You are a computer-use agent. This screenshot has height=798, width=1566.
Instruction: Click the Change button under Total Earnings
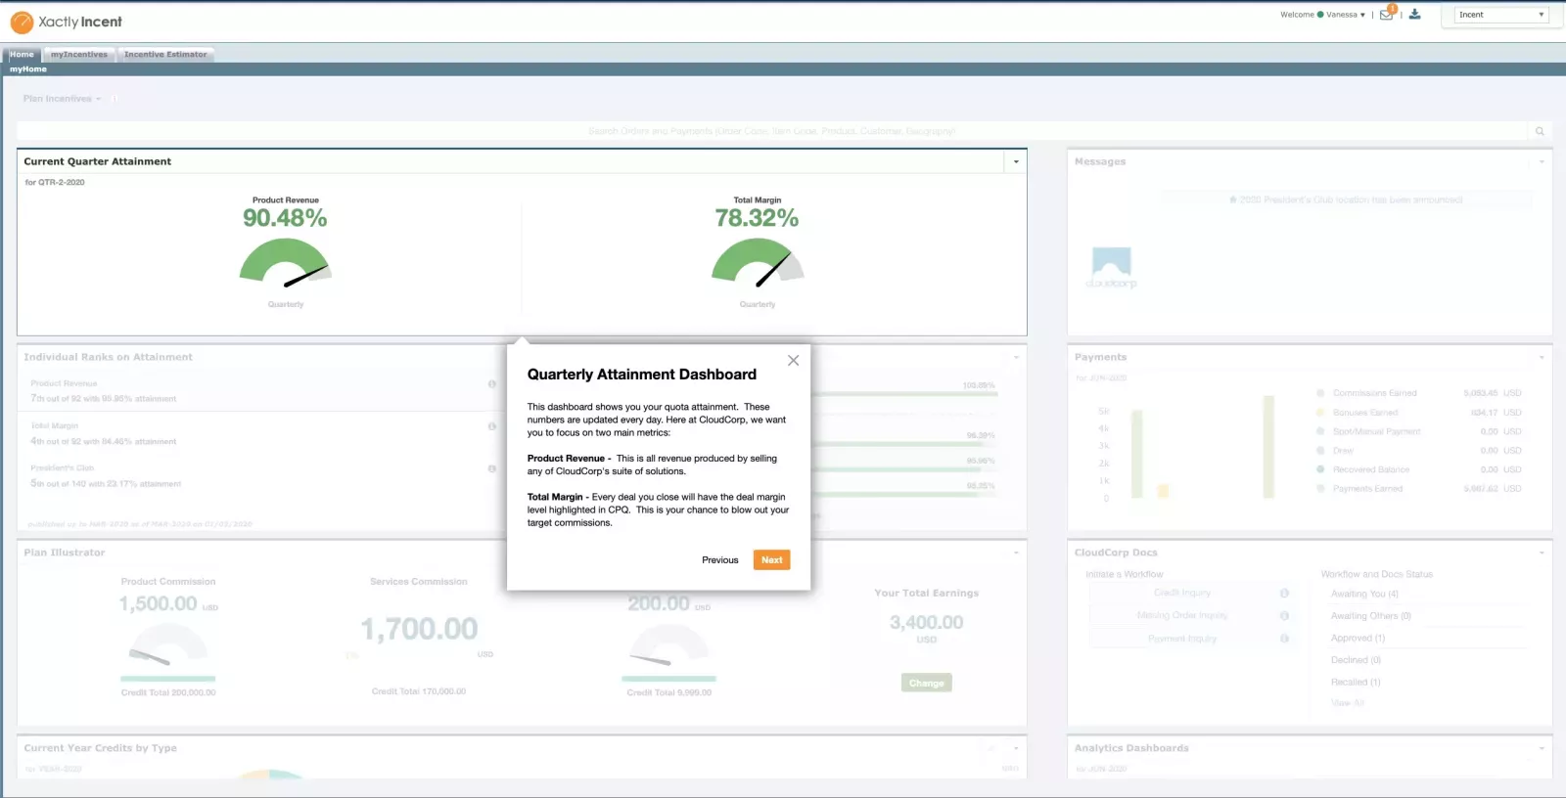926,684
